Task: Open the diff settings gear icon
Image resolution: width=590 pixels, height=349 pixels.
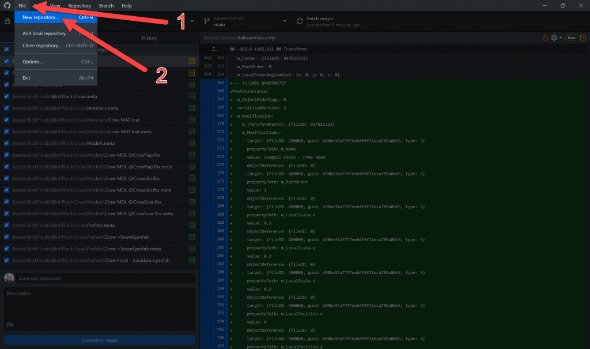Action: point(554,37)
